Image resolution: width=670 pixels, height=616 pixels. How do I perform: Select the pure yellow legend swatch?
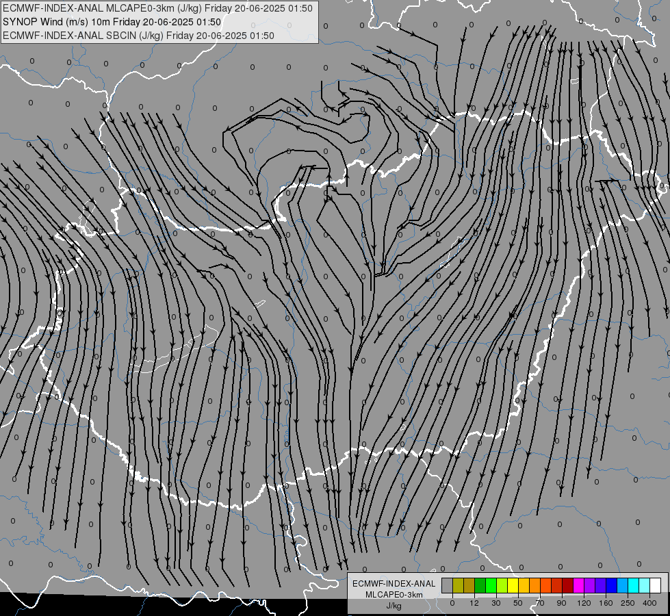click(513, 586)
